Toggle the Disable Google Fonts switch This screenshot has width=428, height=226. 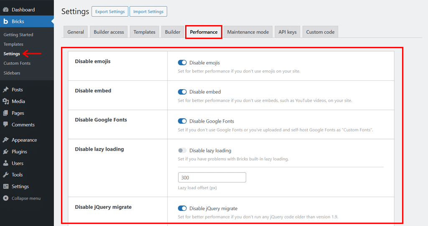pyautogui.click(x=182, y=121)
